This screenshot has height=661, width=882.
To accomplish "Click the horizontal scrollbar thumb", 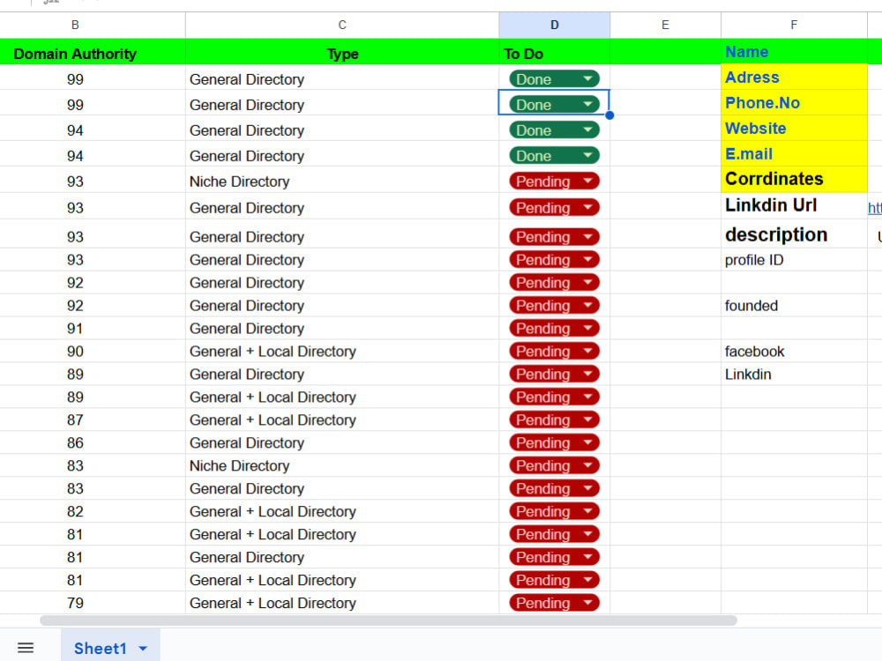I will (x=388, y=620).
